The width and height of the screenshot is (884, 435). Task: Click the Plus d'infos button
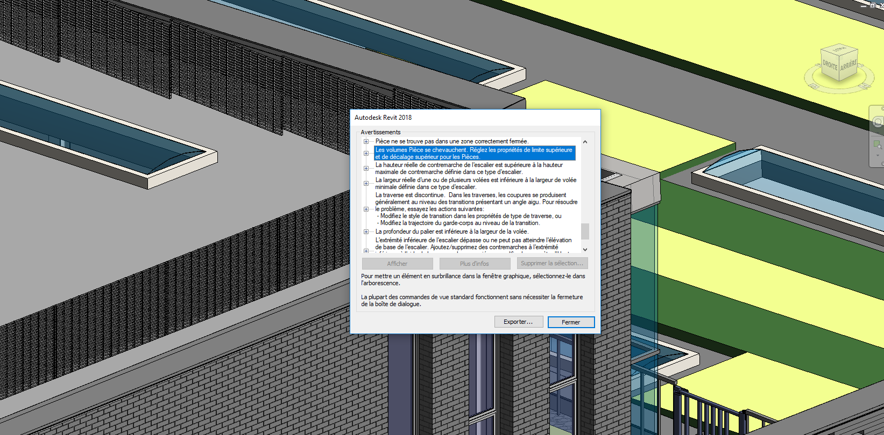475,264
